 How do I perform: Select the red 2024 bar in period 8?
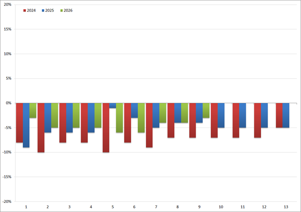[x=171, y=120]
